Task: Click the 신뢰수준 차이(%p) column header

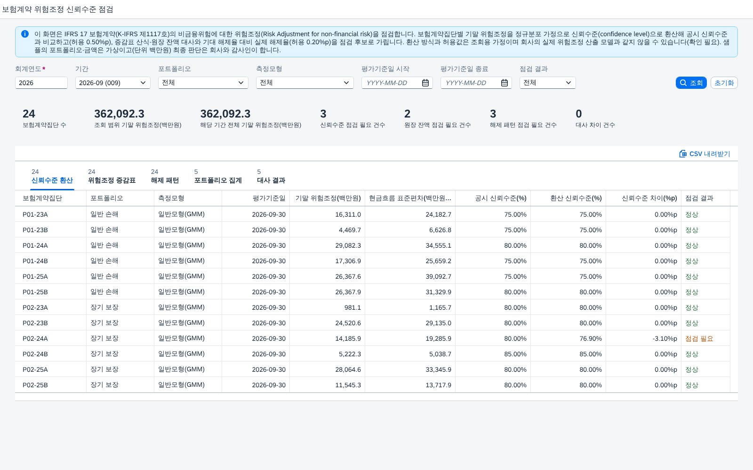Action: point(644,198)
